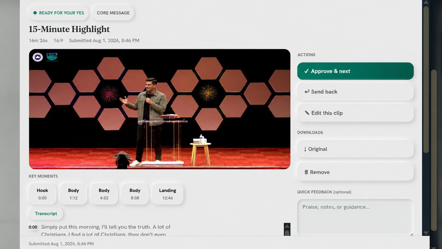Image resolution: width=442 pixels, height=249 pixels.
Task: Click the round crown logo in the video
Action: coord(38,57)
